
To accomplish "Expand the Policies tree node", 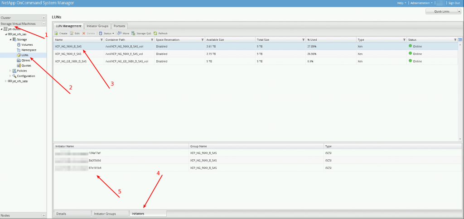I will [10, 71].
